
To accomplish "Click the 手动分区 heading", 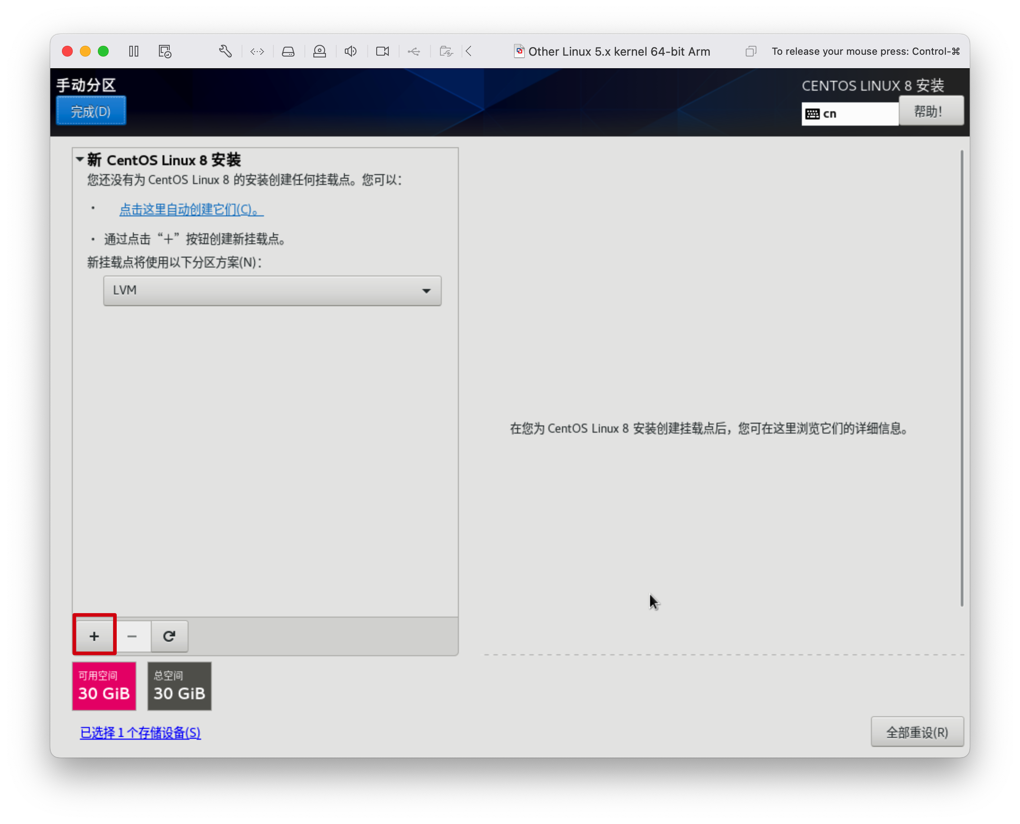I will point(86,85).
